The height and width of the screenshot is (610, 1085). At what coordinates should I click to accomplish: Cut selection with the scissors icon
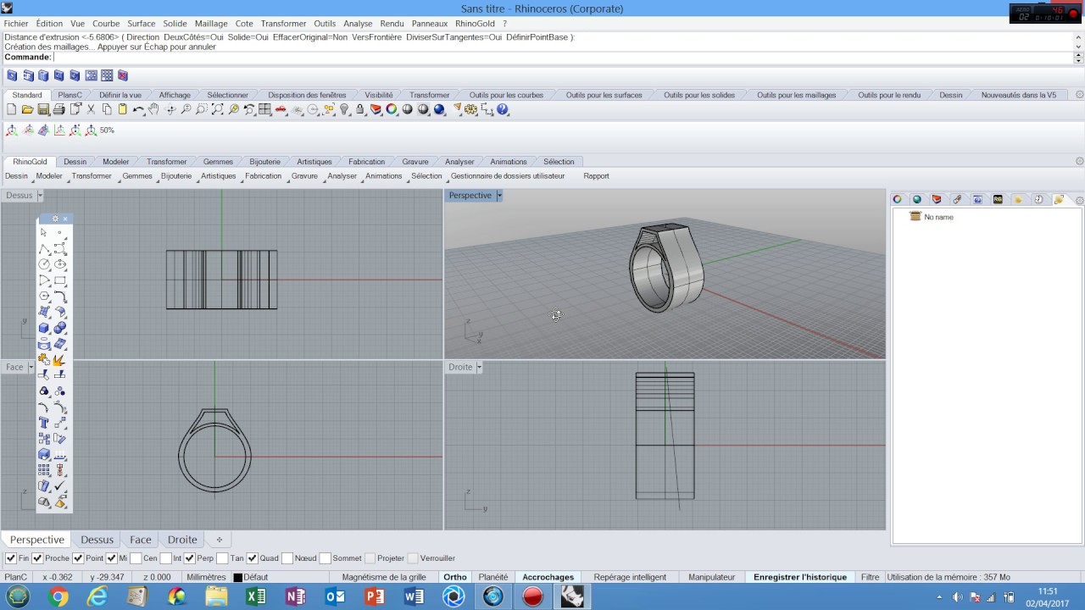pos(91,109)
